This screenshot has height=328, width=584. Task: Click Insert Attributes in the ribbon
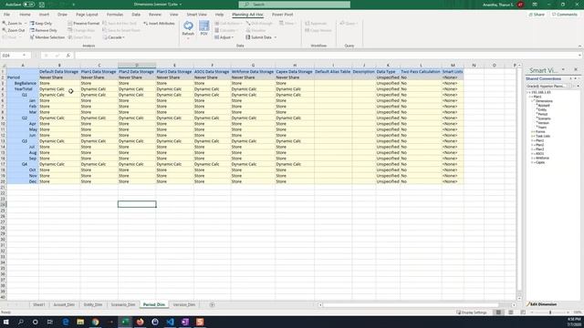(159, 23)
